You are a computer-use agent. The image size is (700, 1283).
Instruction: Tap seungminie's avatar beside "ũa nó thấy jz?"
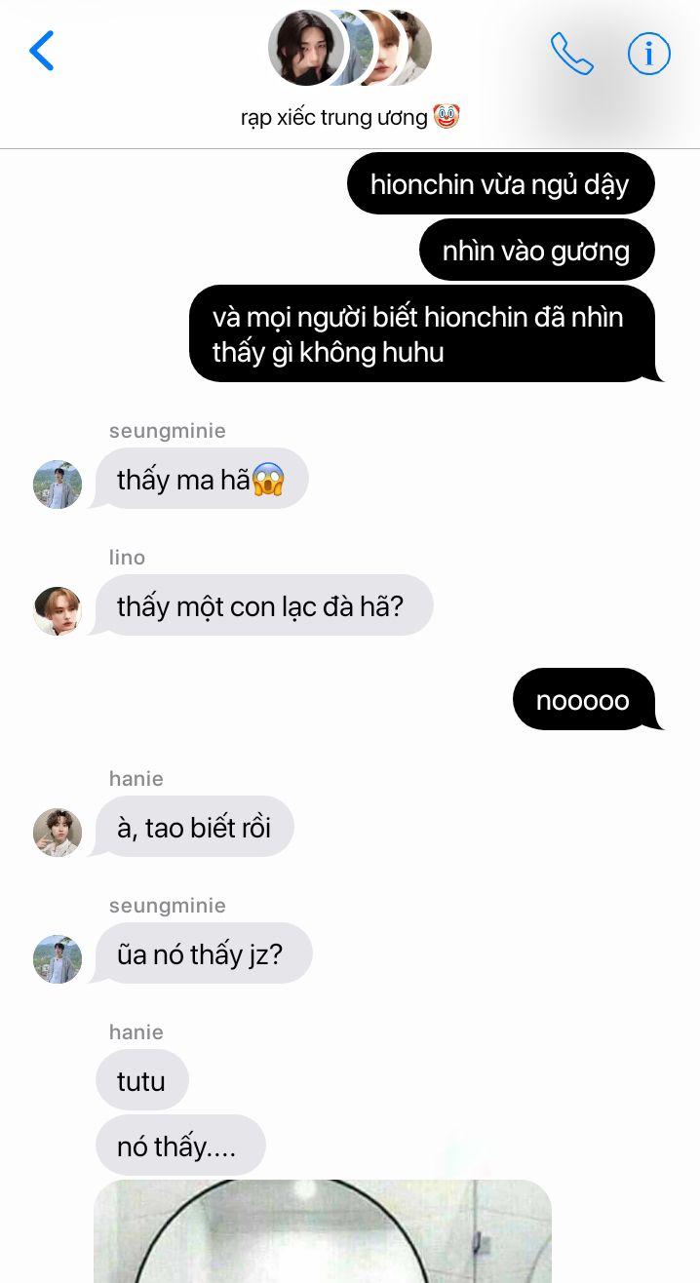point(58,959)
